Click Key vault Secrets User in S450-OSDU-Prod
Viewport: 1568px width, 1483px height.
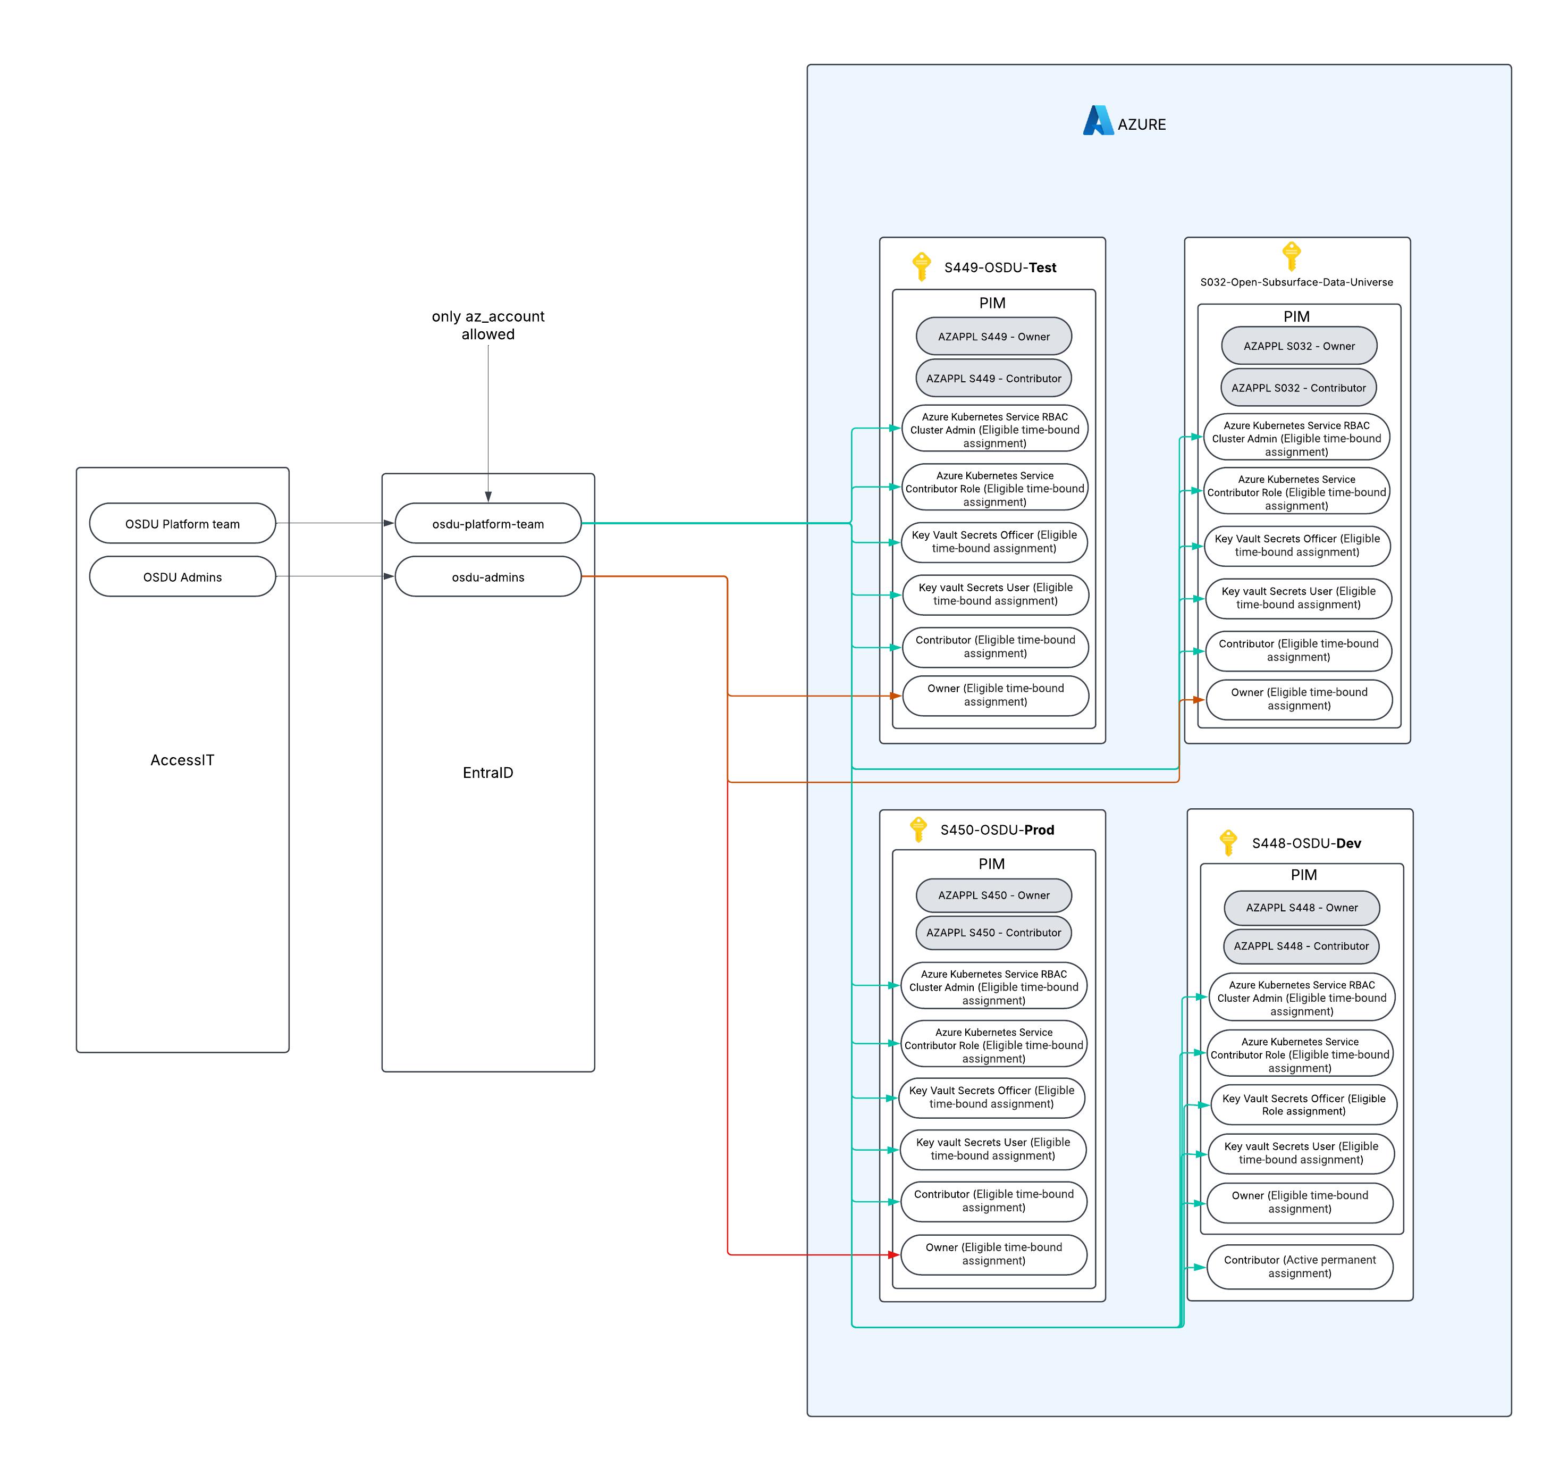pos(993,1150)
